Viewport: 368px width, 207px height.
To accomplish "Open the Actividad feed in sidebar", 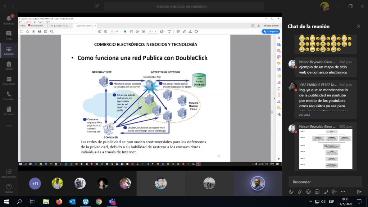I will click(x=9, y=19).
